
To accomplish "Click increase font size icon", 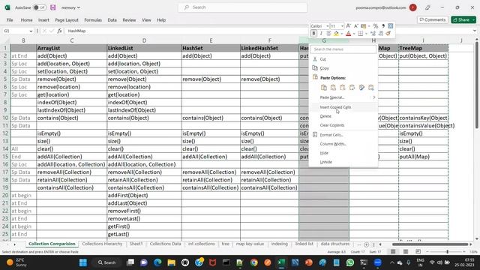I will pyautogui.click(x=348, y=26).
